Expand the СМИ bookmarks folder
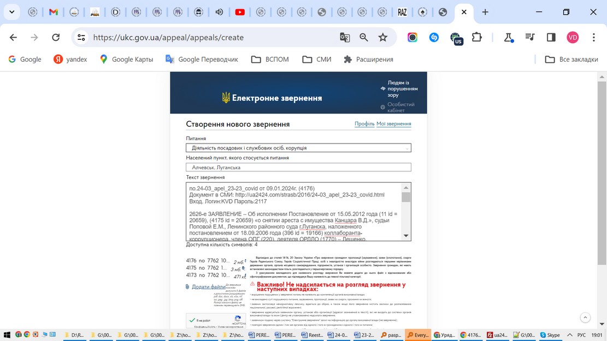This screenshot has width=607, height=341. point(317,59)
